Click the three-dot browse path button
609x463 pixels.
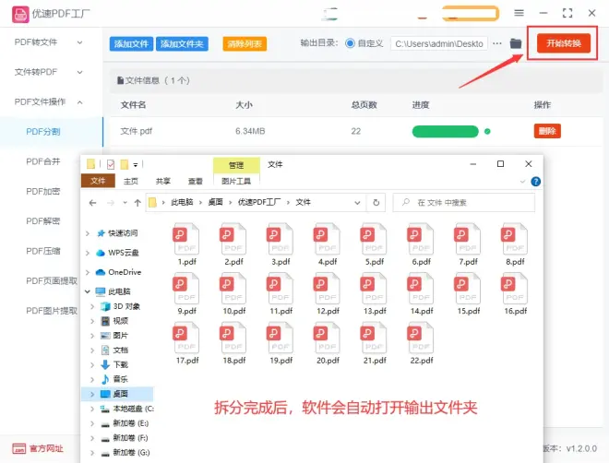point(497,43)
